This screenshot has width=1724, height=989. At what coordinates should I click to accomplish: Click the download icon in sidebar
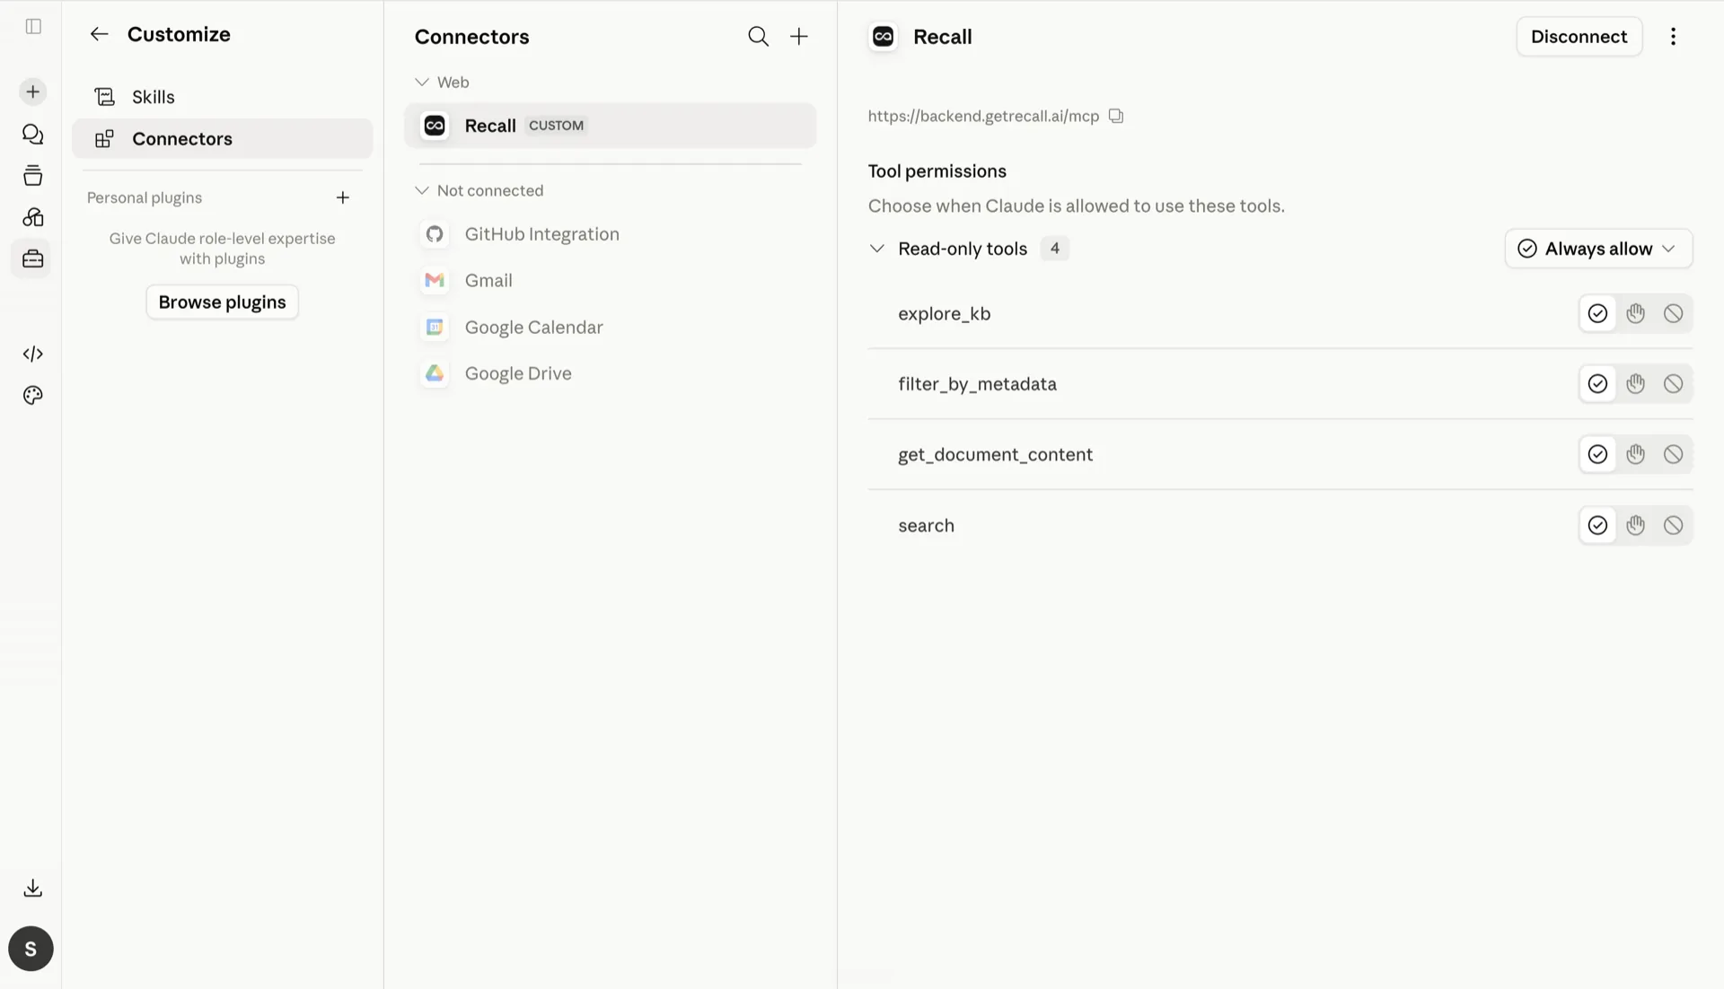[32, 888]
